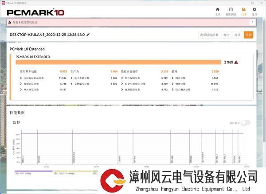266x194 pixels.
Task: Click the 生产力 score 5 404
Action: click(114, 71)
